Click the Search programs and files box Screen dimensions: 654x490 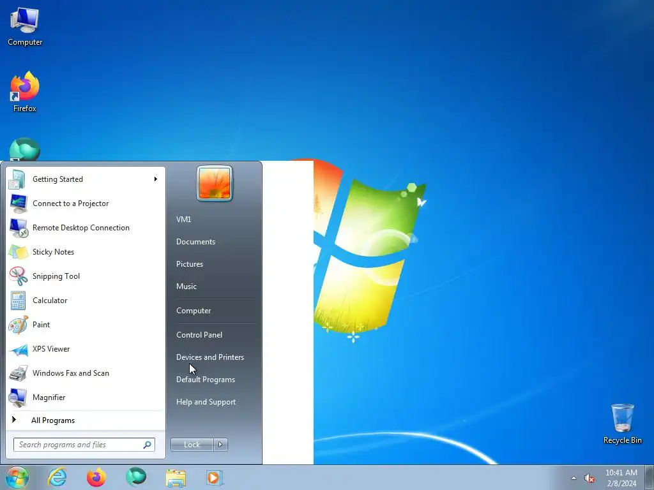[x=84, y=445]
